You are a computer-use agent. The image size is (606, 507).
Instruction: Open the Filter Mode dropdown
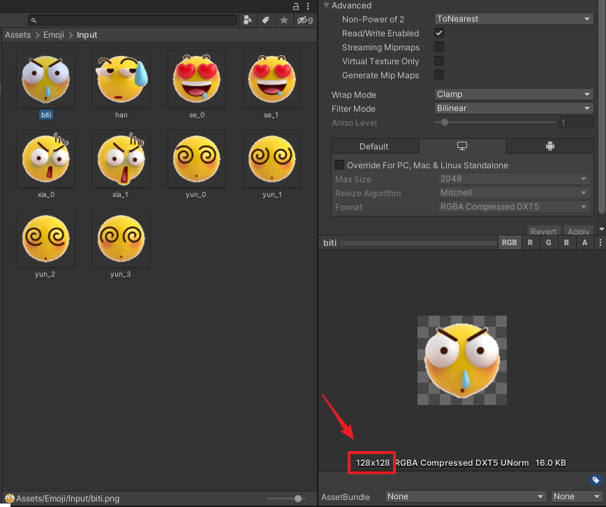click(x=513, y=108)
